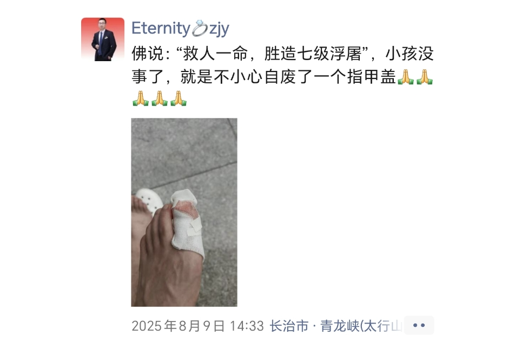Viewport: 515px width, 361px height.
Task: Open the bandaged toe photo
Action: [184, 212]
